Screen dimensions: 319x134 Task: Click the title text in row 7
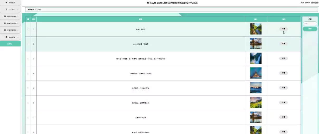[141, 117]
